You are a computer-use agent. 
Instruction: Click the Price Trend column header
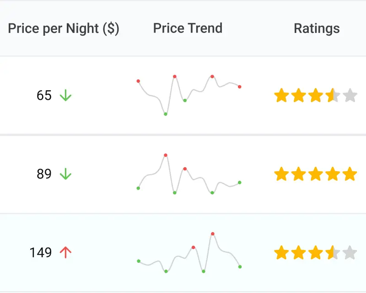[188, 28]
